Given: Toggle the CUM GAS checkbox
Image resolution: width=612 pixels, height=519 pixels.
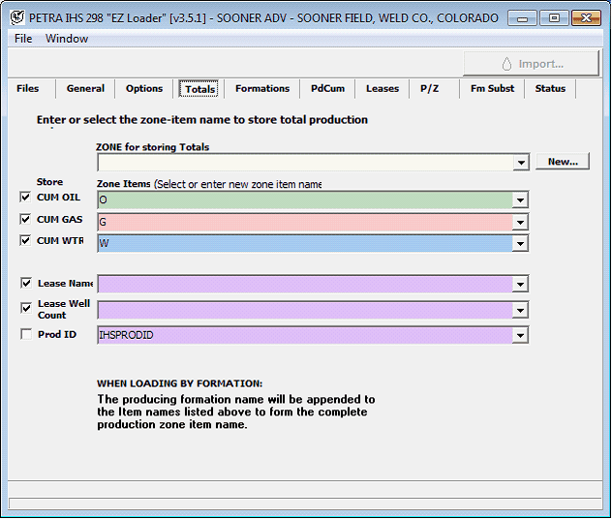Looking at the screenshot, I should tap(26, 219).
